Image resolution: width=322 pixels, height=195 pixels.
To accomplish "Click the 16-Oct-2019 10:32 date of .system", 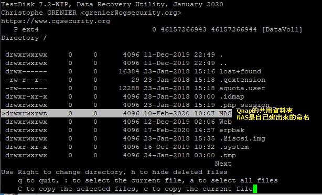I will point(179,147).
